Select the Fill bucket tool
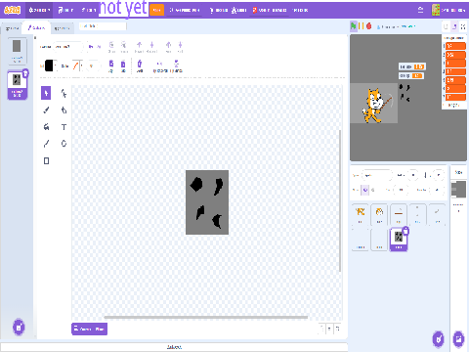Screen dimensions: 469x352 (x=46, y=127)
